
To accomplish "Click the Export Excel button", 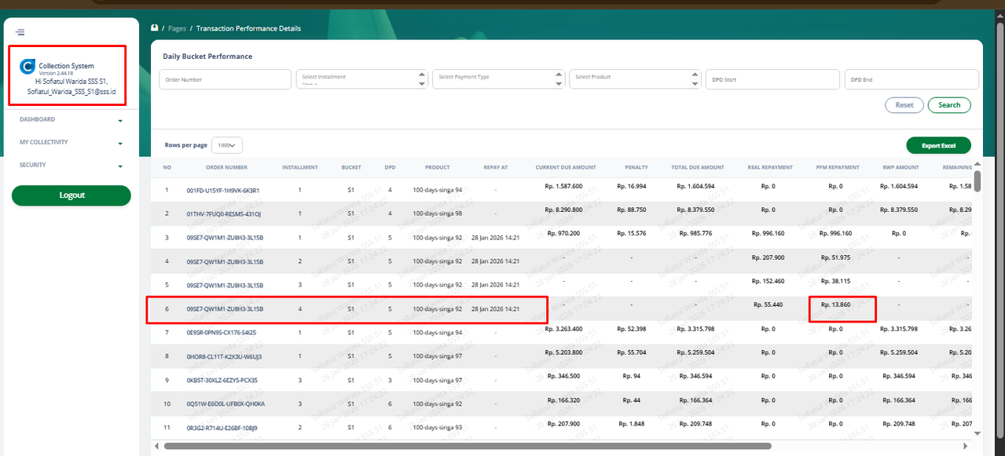I will click(x=938, y=146).
